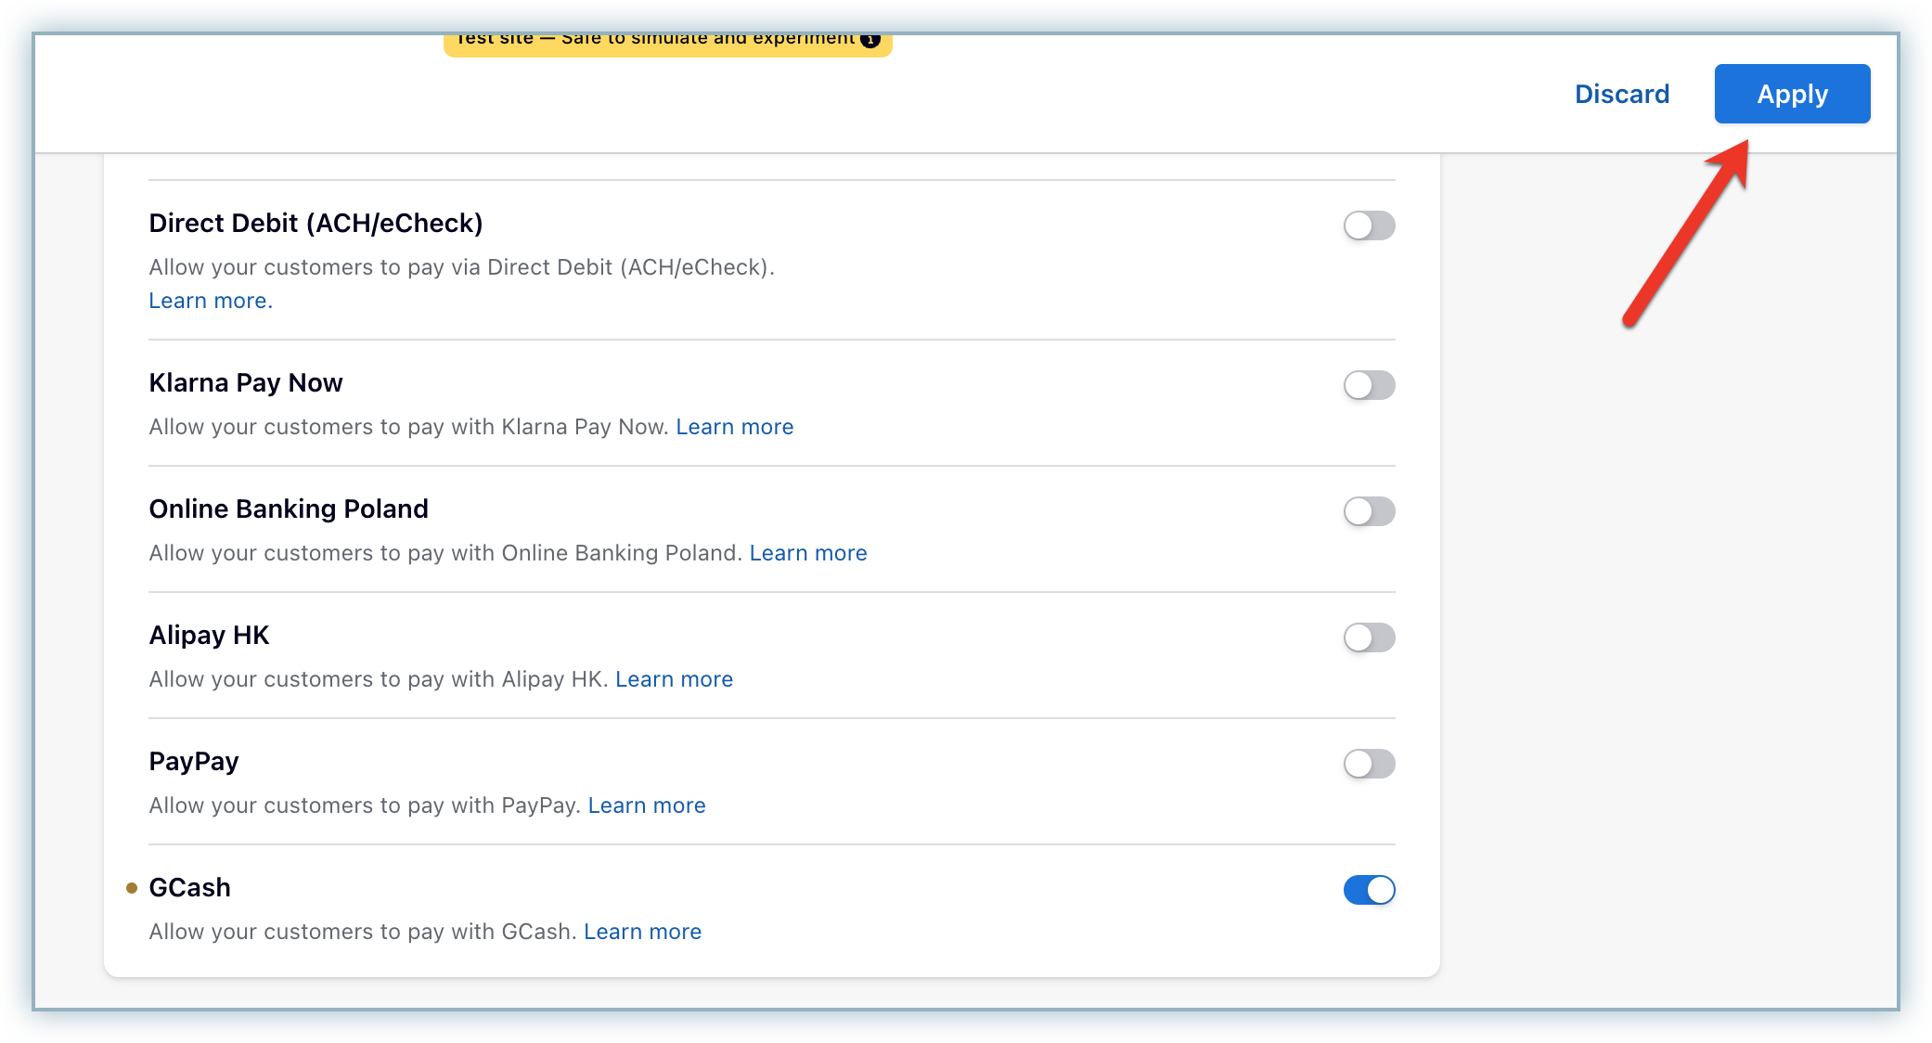Click the info icon on test site banner
1932x1043 pixels.
(x=870, y=39)
